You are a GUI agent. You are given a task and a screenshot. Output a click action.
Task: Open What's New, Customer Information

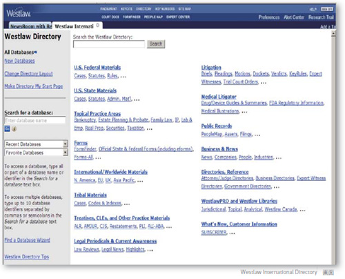tap(239, 224)
